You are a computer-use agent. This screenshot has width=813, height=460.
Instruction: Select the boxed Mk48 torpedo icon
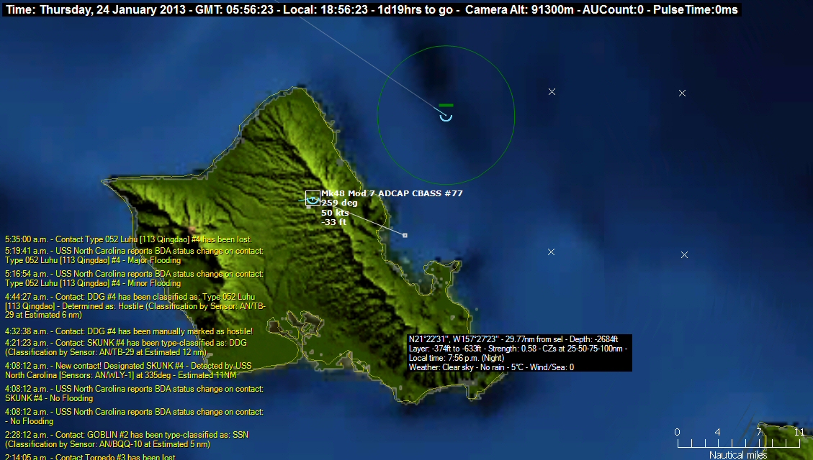[313, 198]
